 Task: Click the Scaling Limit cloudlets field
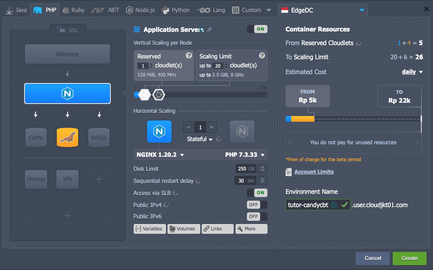(x=218, y=66)
